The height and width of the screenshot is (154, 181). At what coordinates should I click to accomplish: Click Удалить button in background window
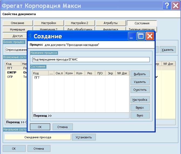[168, 50]
